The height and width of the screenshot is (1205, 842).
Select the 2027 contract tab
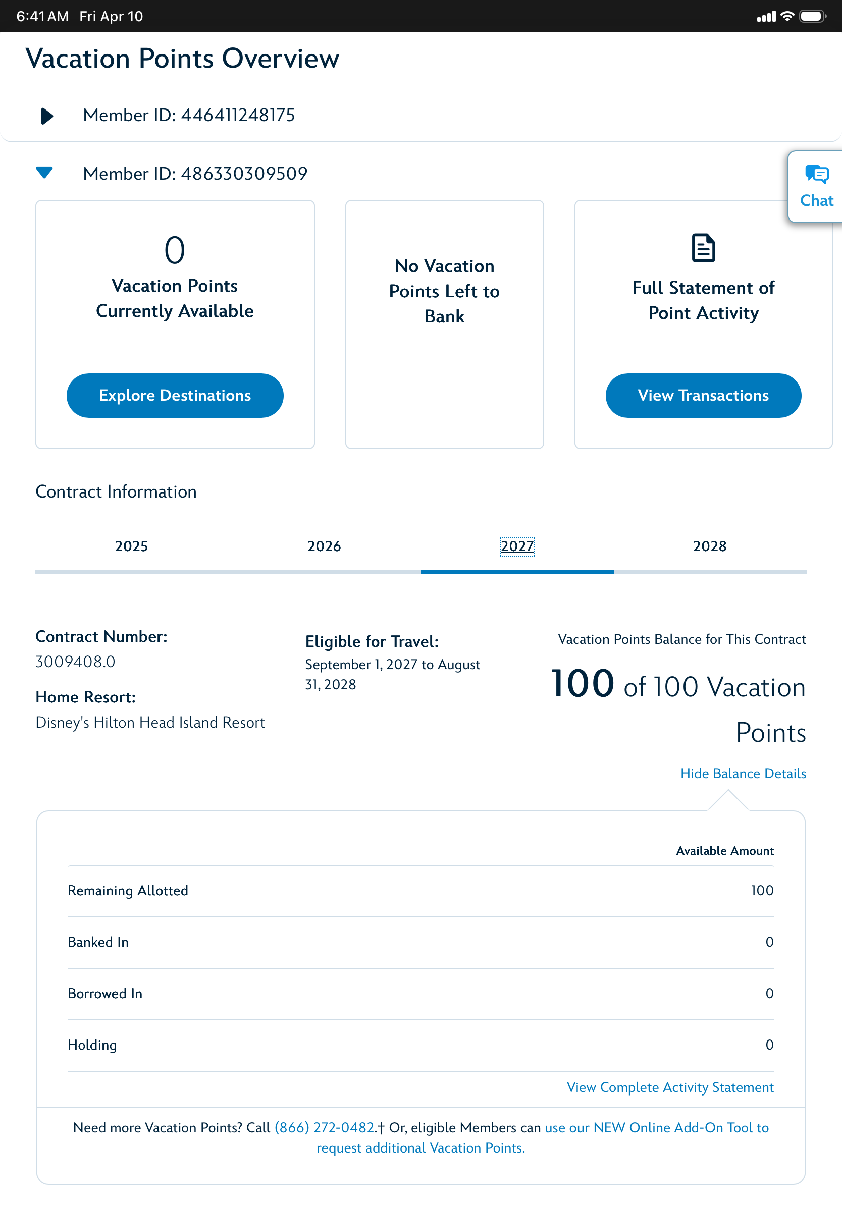point(517,546)
